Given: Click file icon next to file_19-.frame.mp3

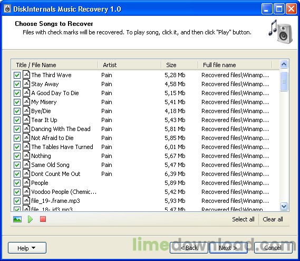Looking at the screenshot, I should pyautogui.click(x=26, y=201).
